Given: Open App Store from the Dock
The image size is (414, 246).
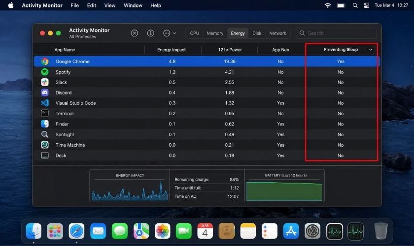Looking at the screenshot, I should click(291, 231).
